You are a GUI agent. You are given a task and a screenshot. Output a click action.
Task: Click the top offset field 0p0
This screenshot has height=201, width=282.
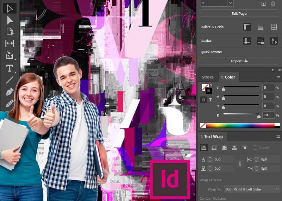point(223,159)
